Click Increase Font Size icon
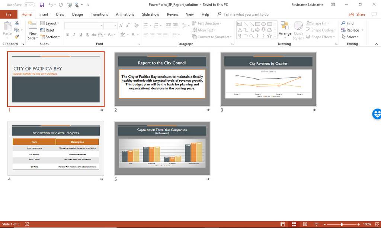 [x=121, y=26]
